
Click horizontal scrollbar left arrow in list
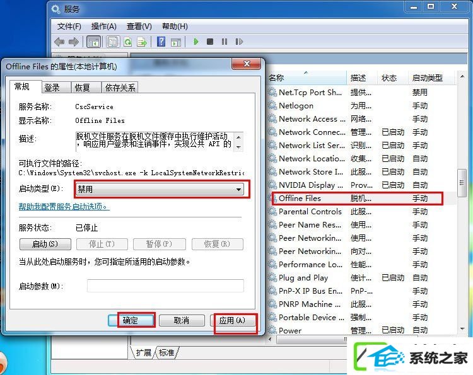point(271,340)
